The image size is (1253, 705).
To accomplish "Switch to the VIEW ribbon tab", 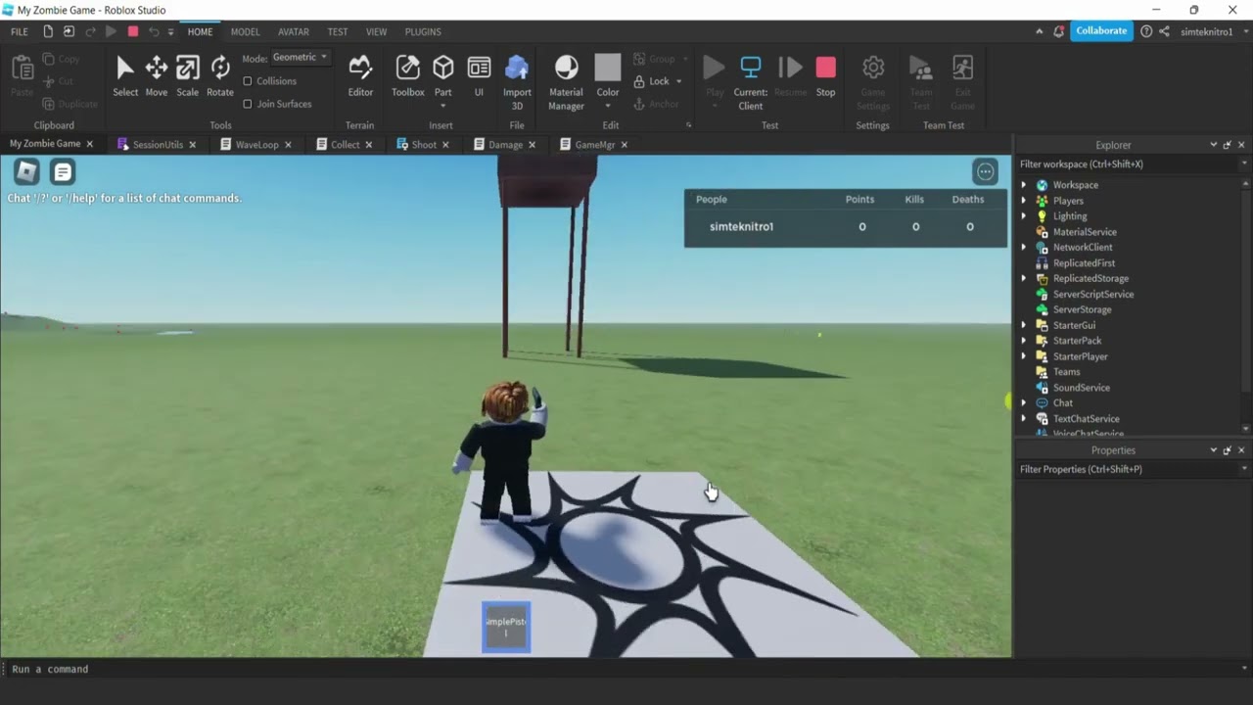I will point(377,31).
